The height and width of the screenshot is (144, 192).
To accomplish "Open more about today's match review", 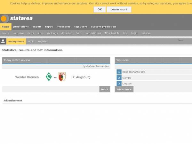I will pos(105,89).
